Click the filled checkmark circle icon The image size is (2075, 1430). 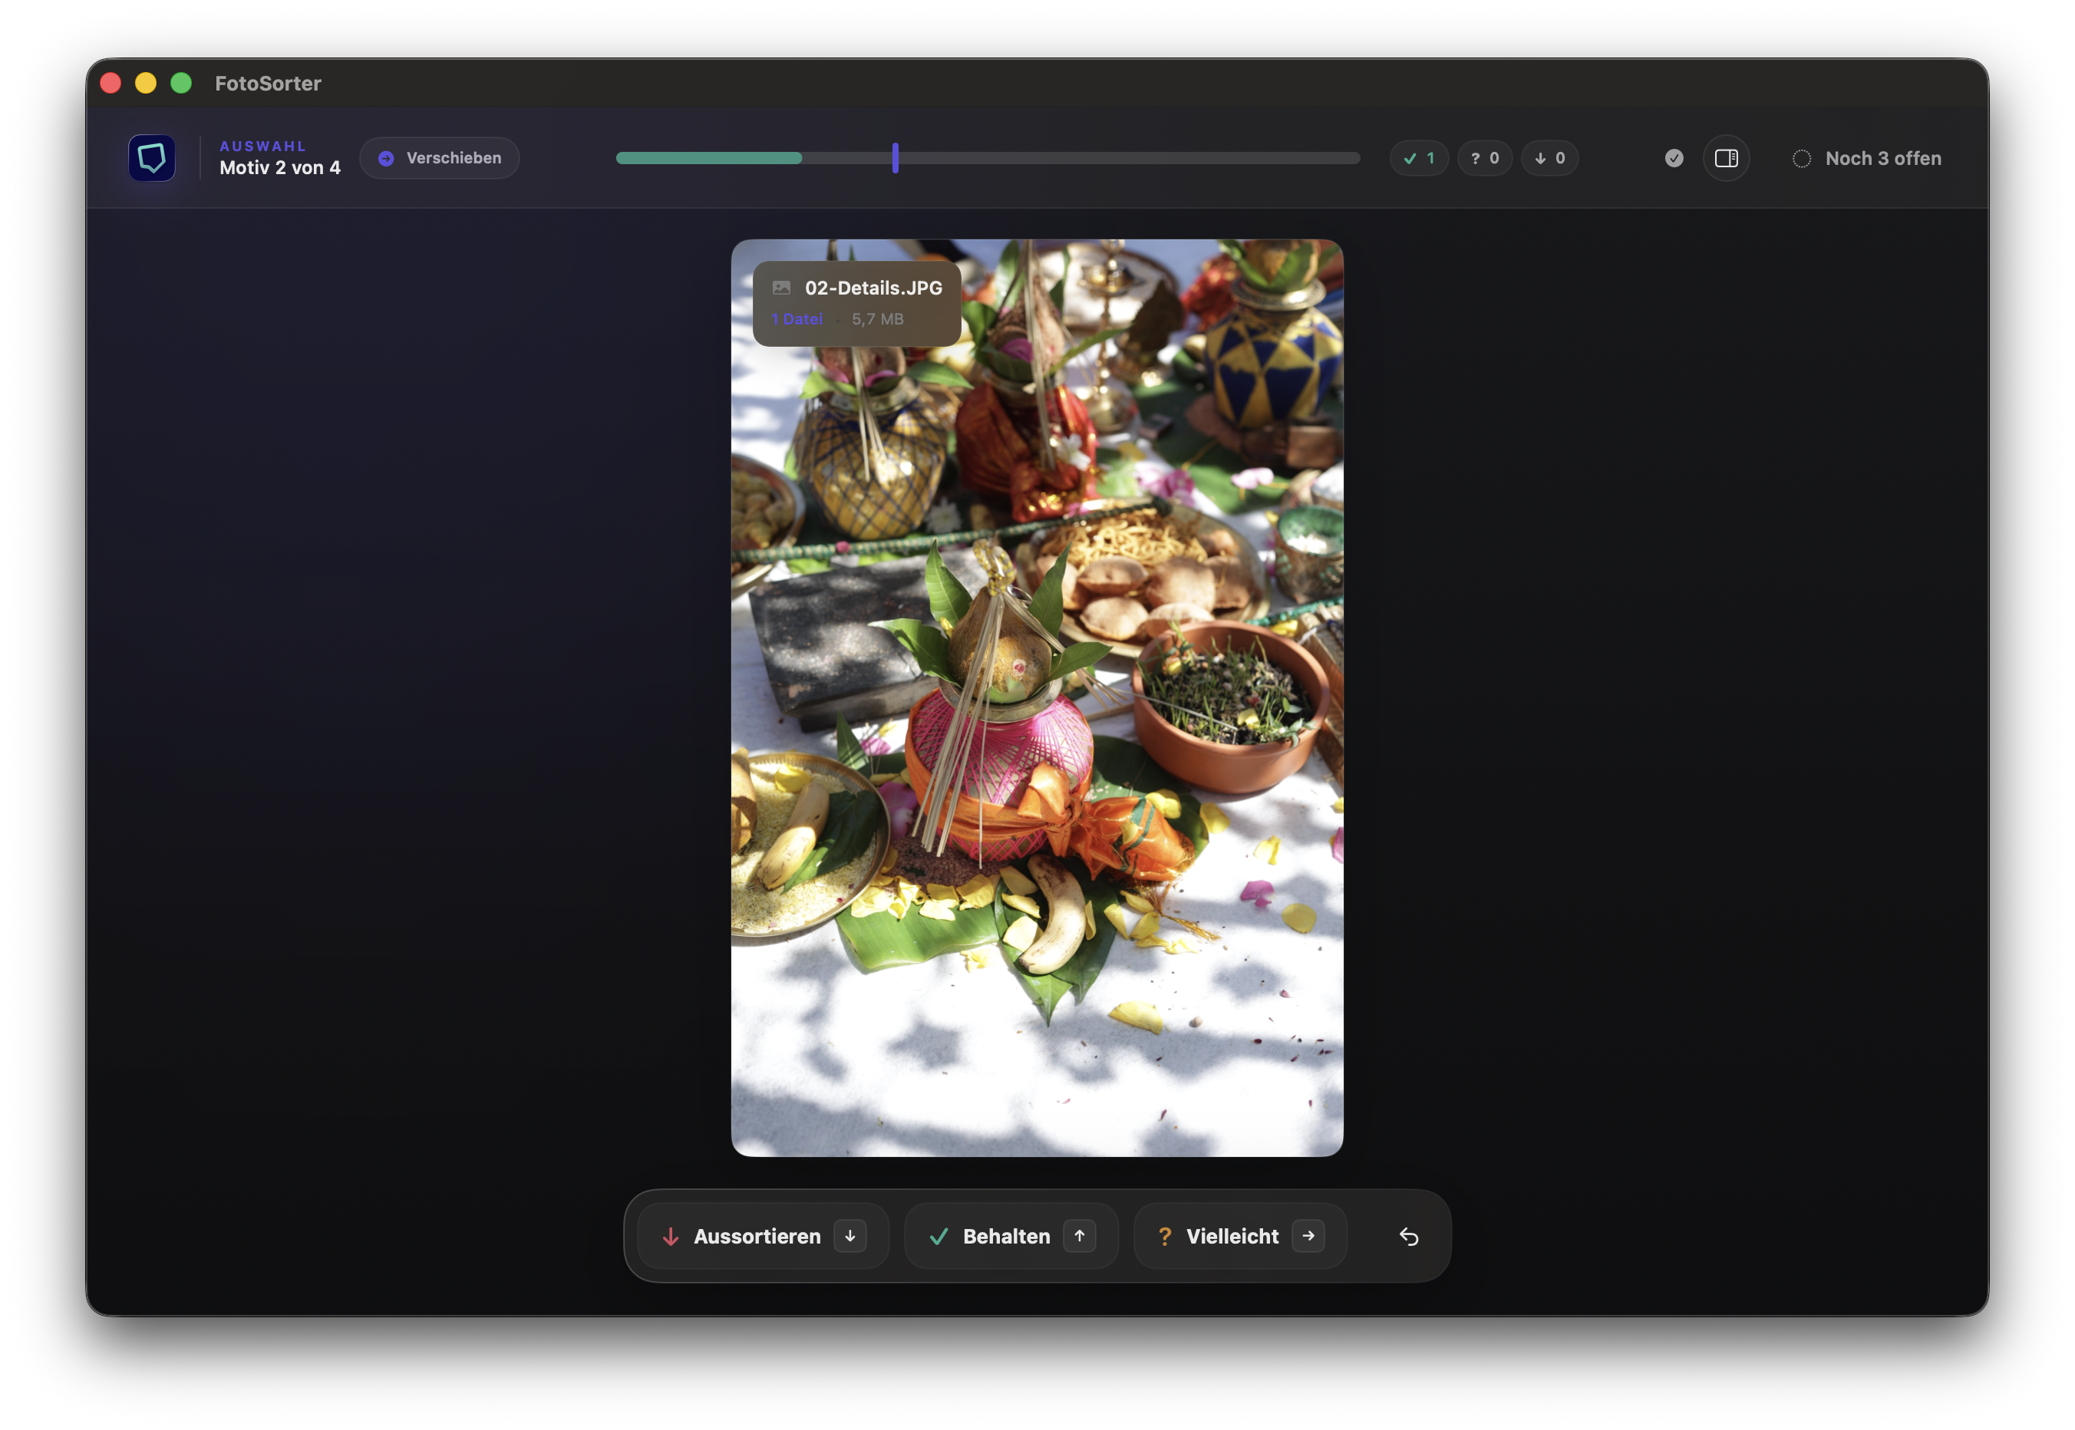[x=1674, y=158]
